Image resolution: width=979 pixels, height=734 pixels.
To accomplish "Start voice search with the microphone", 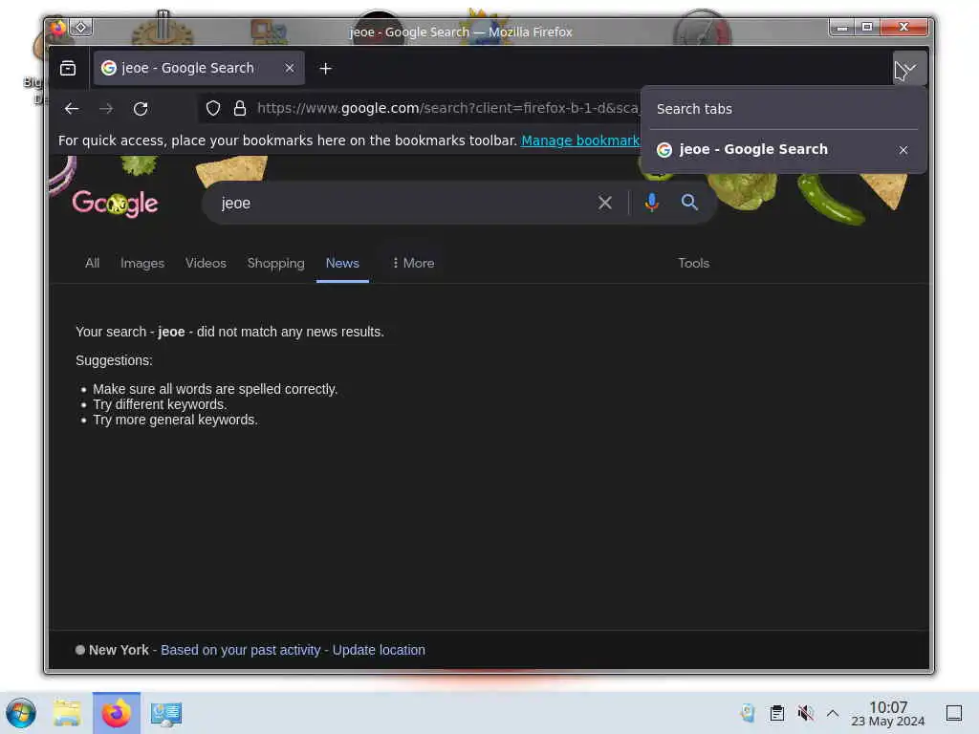I will 651,203.
